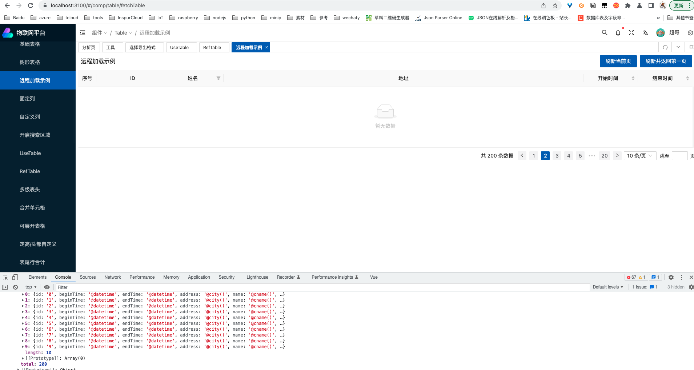Click the tab bar refresh icon
The width and height of the screenshot is (694, 370).
(665, 47)
